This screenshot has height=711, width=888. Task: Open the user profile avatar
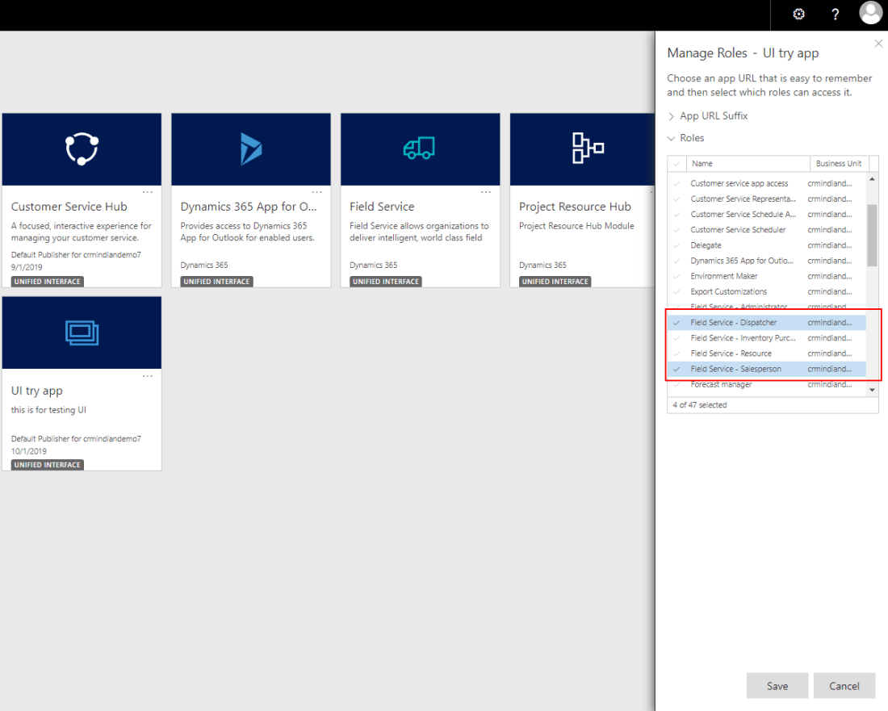coord(871,14)
